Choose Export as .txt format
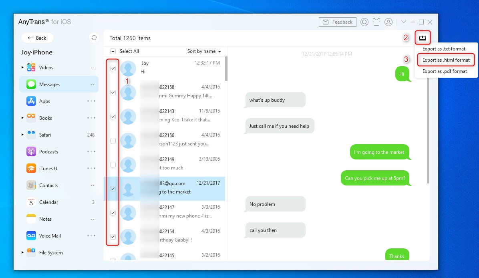 click(444, 48)
